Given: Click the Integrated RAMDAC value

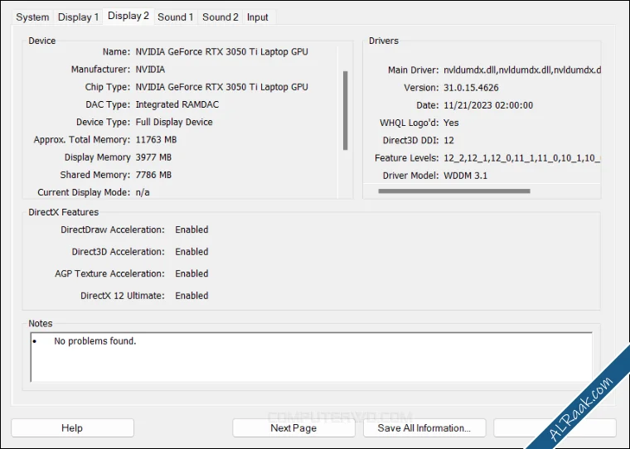Looking at the screenshot, I should tap(177, 105).
